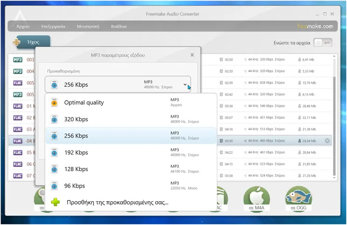Click the 04:15 duration text

click(x=229, y=164)
